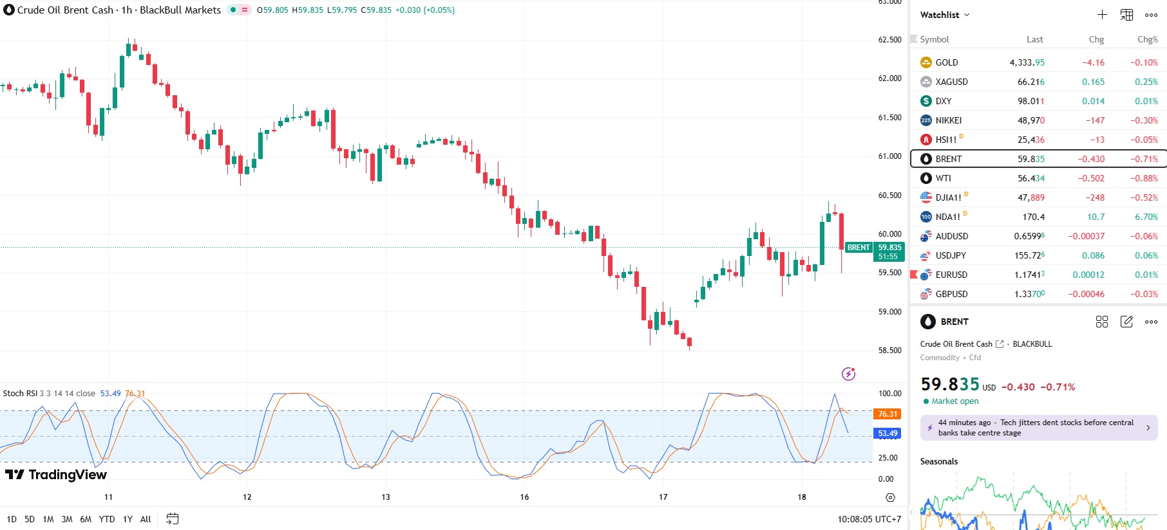Toggle the red flag on the EURUSD row
The width and height of the screenshot is (1167, 530).
click(913, 275)
